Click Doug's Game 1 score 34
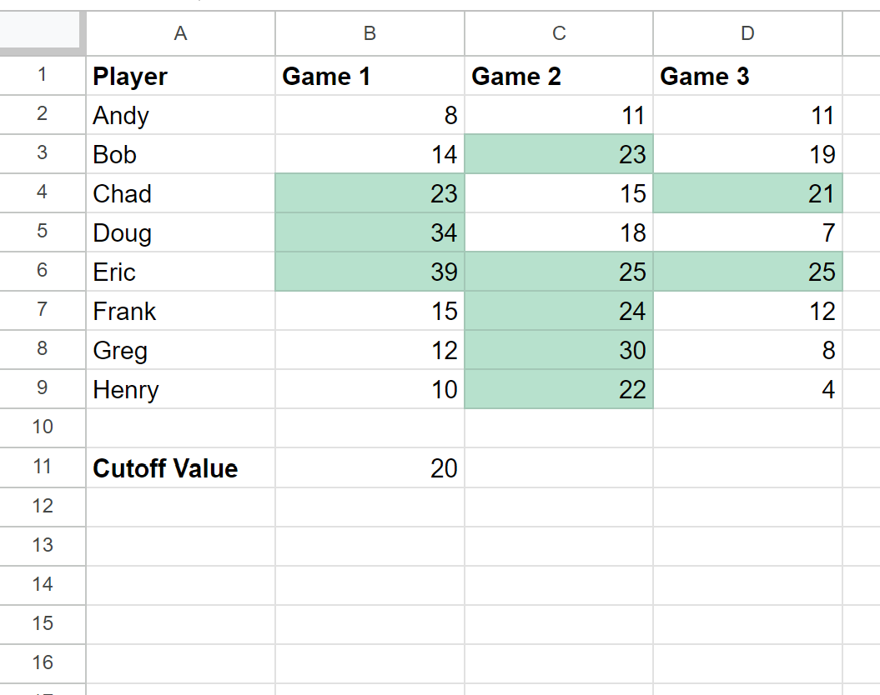 tap(370, 232)
